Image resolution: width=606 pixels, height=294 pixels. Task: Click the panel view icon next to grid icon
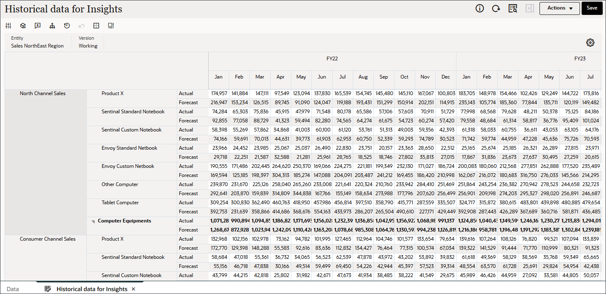pos(111,26)
